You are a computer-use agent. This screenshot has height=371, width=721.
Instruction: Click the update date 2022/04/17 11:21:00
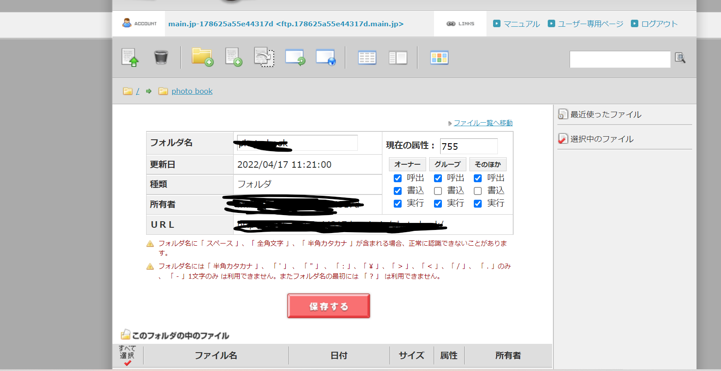[284, 165]
